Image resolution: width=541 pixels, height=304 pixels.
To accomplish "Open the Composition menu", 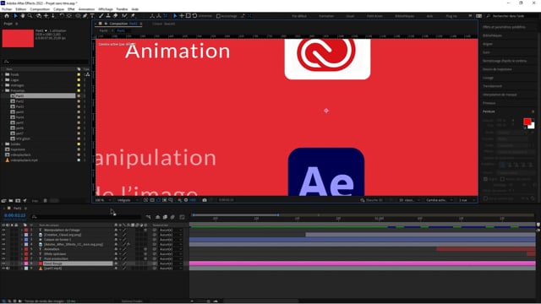I will pyautogui.click(x=40, y=9).
